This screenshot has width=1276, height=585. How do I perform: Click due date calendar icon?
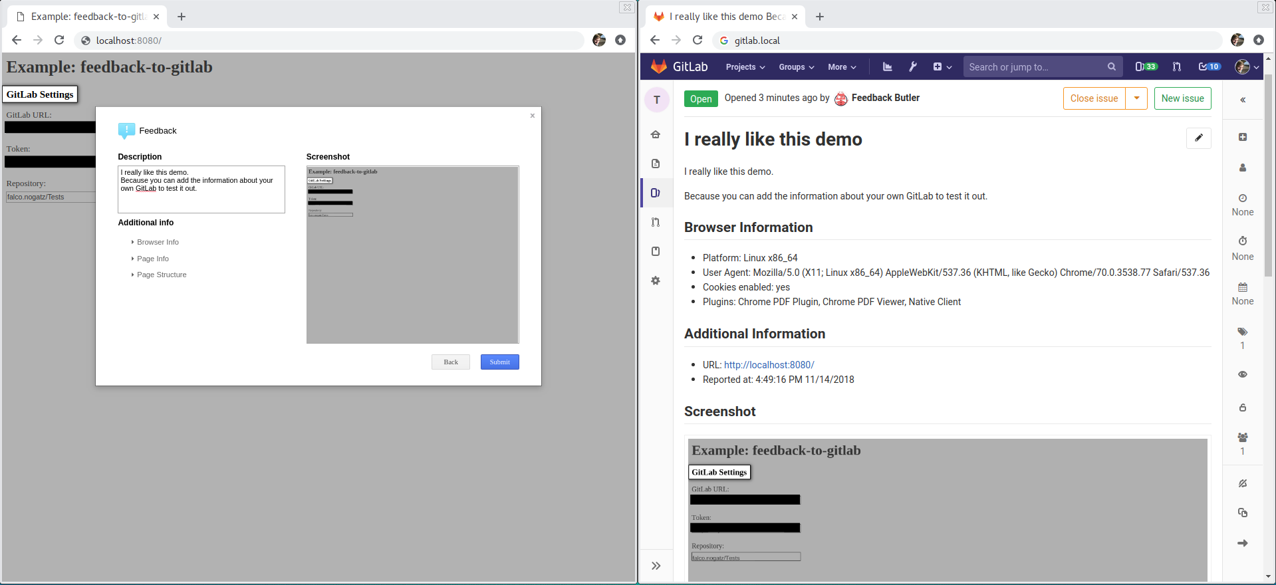[1243, 287]
